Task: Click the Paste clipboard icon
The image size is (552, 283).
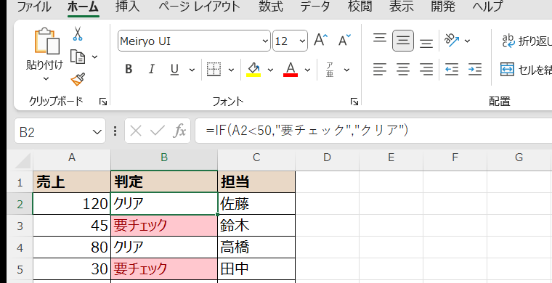Action: coord(46,41)
